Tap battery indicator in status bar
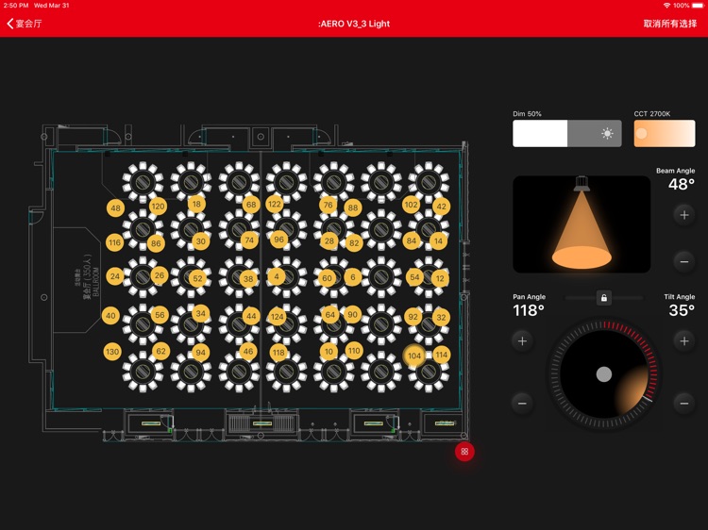 tap(698, 6)
